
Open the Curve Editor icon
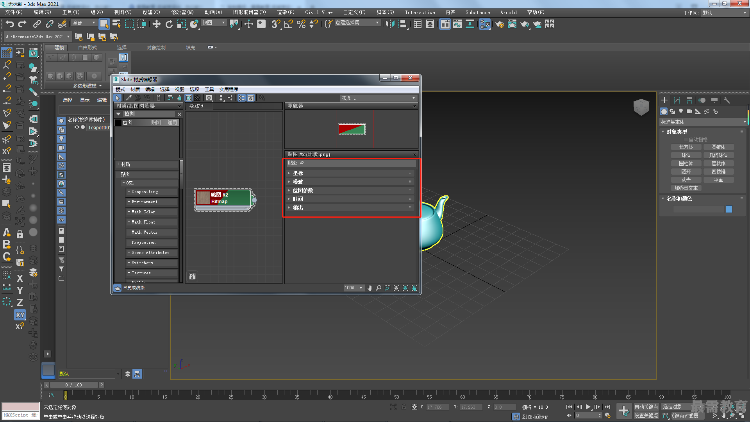457,24
